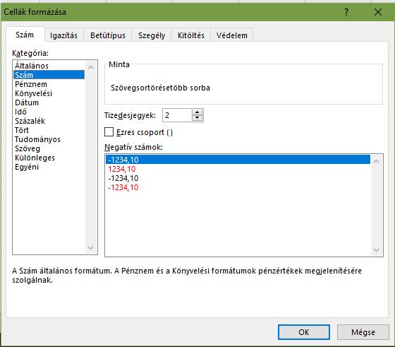This screenshot has height=347, width=395.
Task: Open the Szegély tab
Action: [x=152, y=35]
